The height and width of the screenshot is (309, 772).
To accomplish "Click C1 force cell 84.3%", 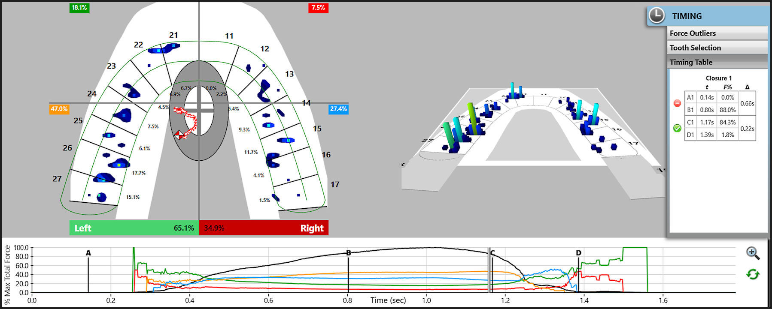I will [x=728, y=122].
